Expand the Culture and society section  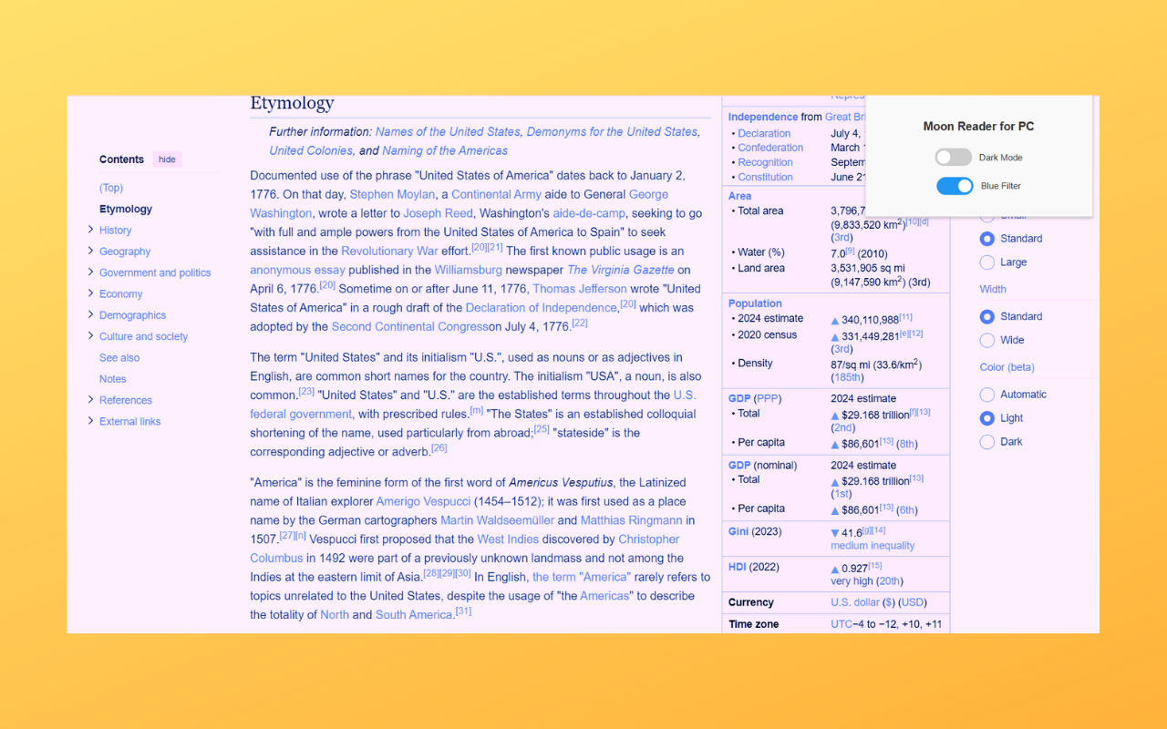90,335
